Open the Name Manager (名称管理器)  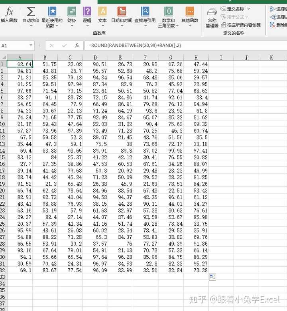[212, 18]
